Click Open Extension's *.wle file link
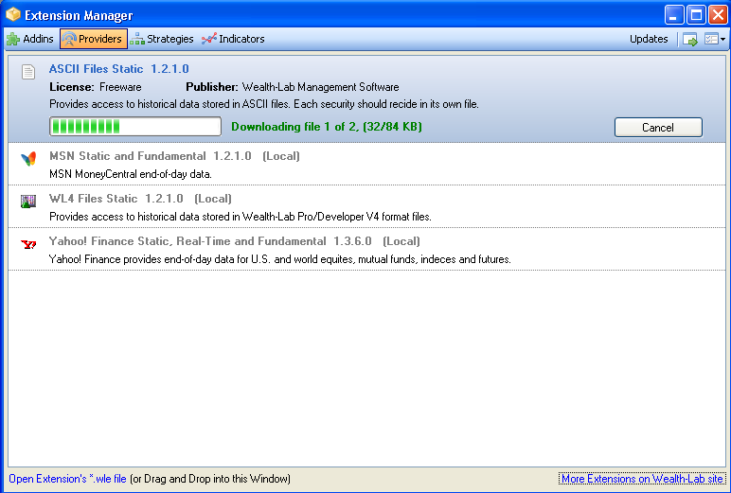 (x=67, y=479)
